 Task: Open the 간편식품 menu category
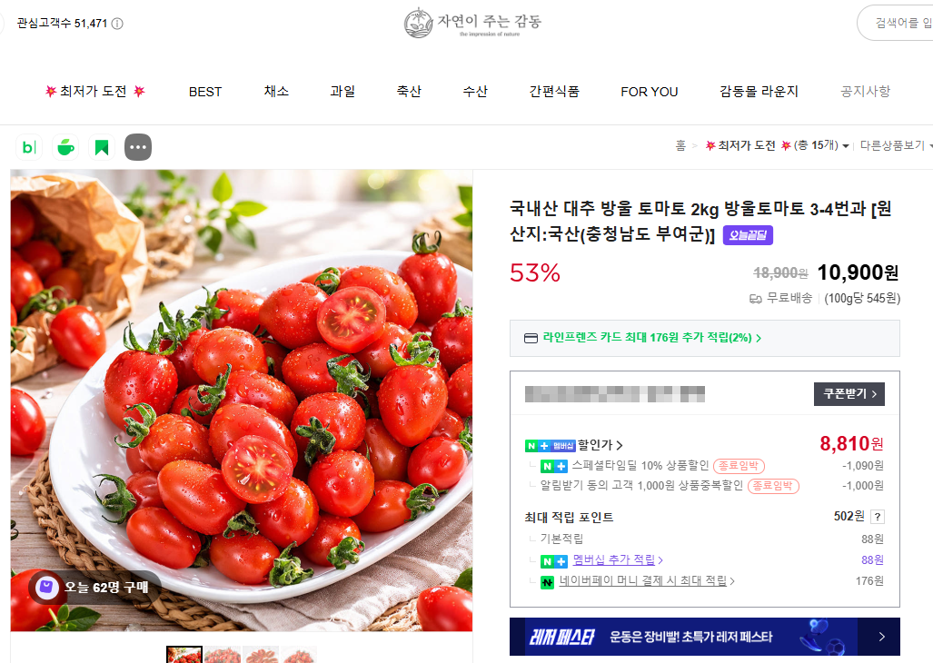(x=554, y=92)
